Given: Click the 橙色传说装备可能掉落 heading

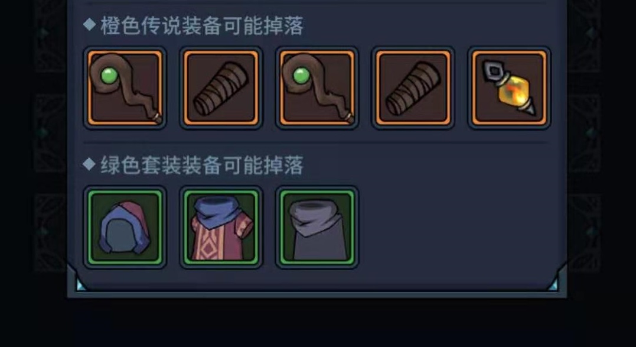Looking at the screenshot, I should (201, 26).
